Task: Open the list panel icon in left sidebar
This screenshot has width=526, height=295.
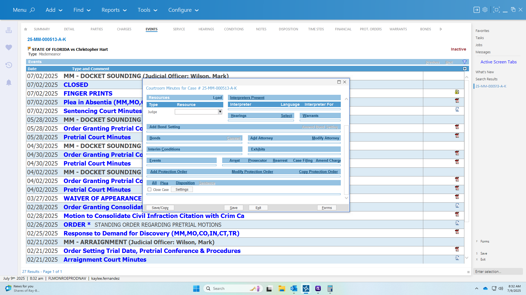Action: coord(9,30)
